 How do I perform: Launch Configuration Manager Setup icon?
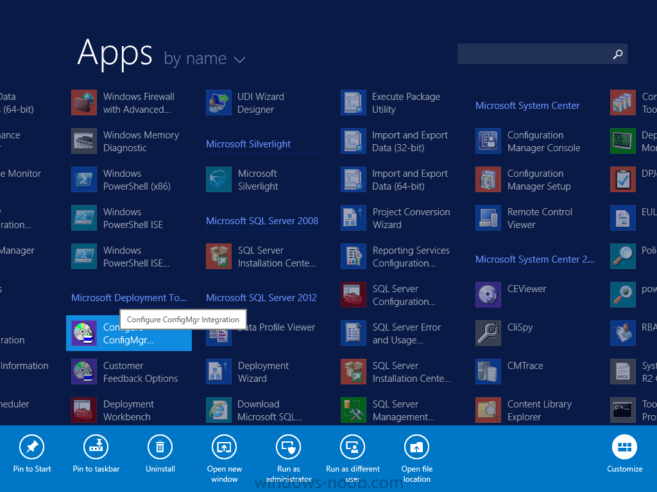[x=488, y=179]
